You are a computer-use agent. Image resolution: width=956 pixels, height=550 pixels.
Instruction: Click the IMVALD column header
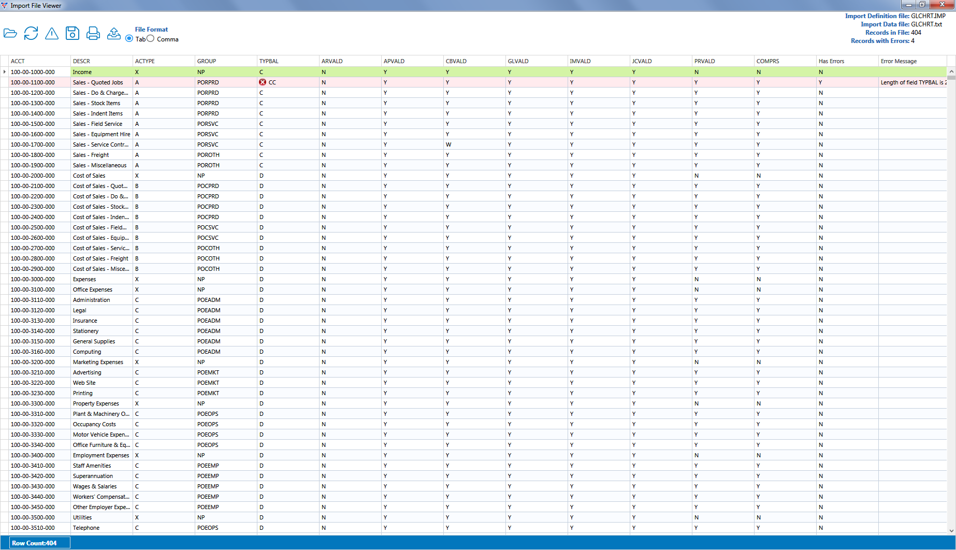pyautogui.click(x=599, y=61)
